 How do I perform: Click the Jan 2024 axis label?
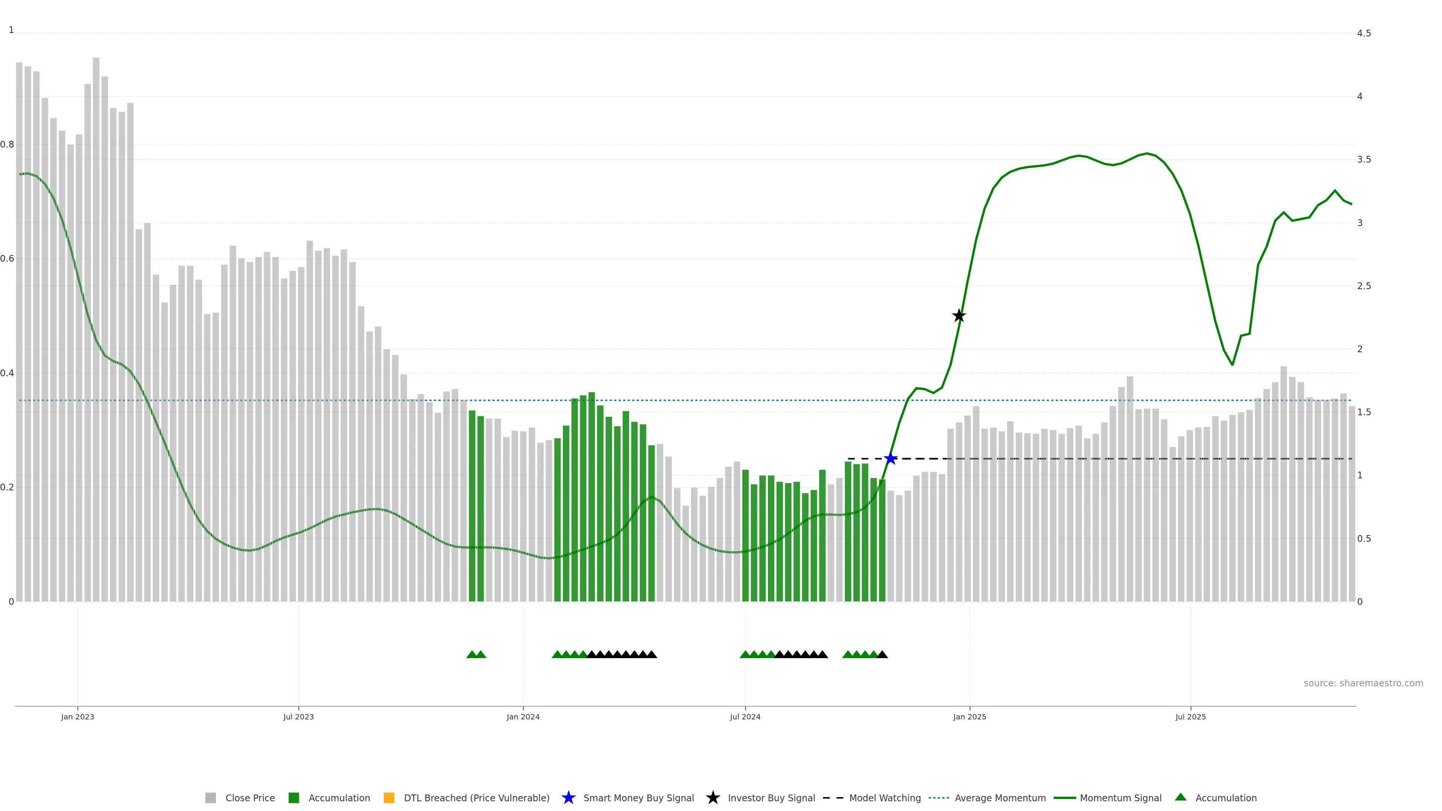[523, 716]
